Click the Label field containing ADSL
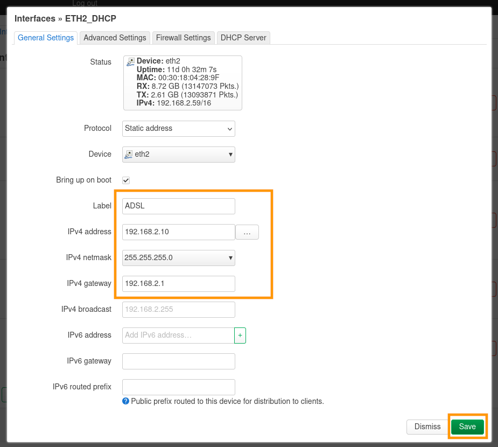Screen dimensions: 498x447 [x=179, y=206]
